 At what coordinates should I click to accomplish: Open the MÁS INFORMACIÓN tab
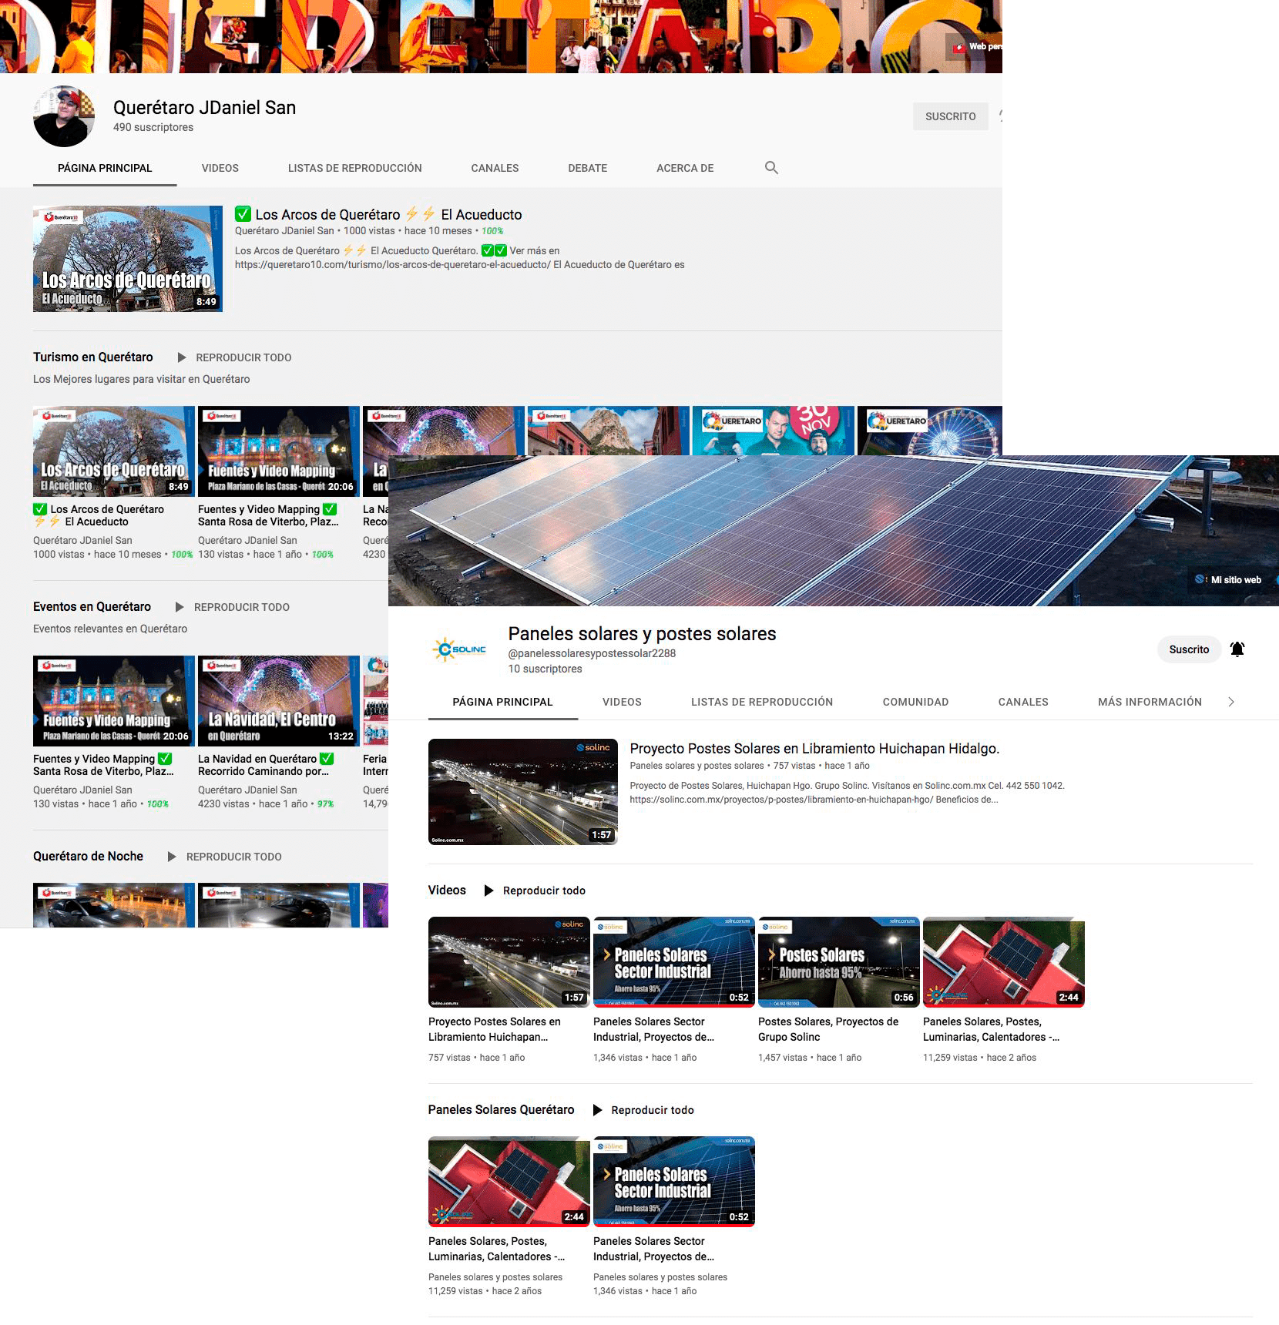tap(1150, 702)
